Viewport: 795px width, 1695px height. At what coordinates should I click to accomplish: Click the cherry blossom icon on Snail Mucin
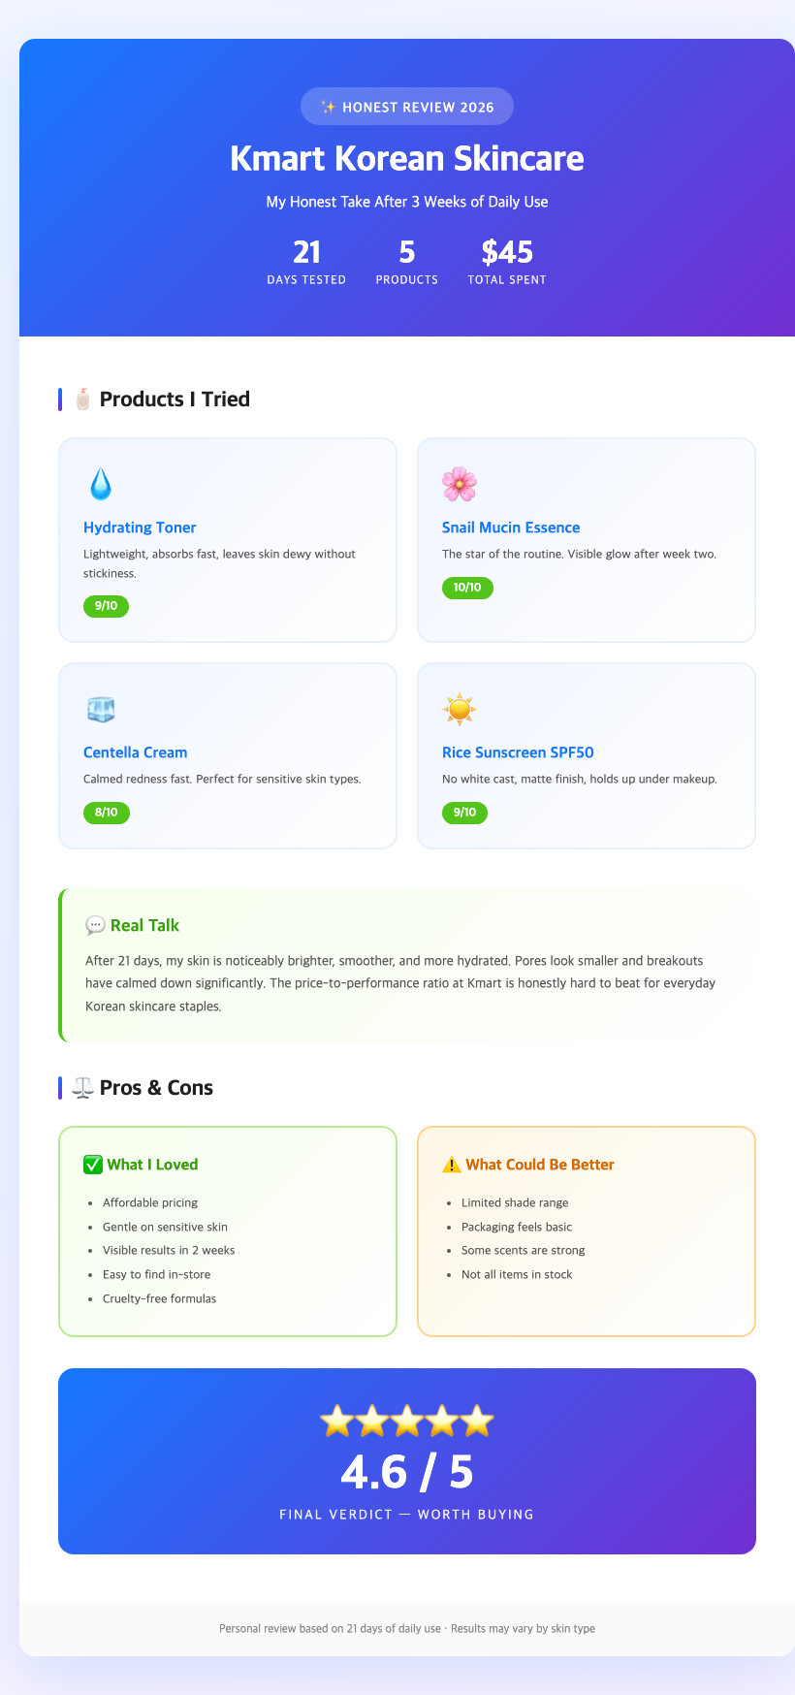click(460, 484)
